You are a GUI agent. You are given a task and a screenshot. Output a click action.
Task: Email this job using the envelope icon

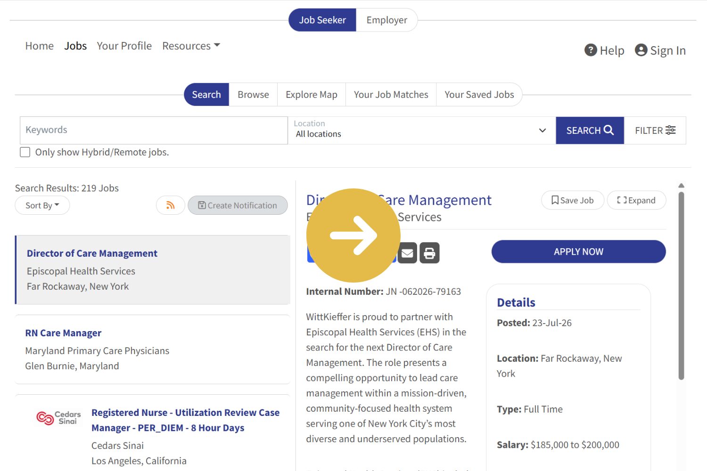tap(407, 253)
